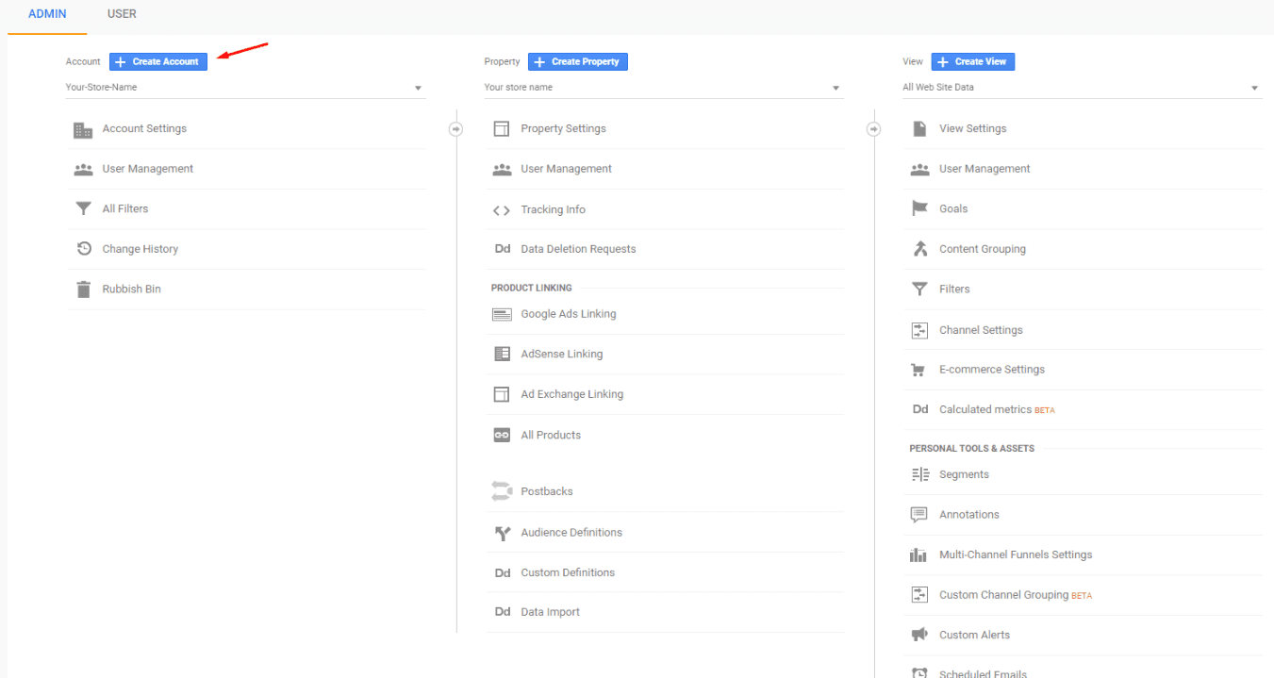The height and width of the screenshot is (678, 1274).
Task: Open the Data Import link
Action: [550, 612]
